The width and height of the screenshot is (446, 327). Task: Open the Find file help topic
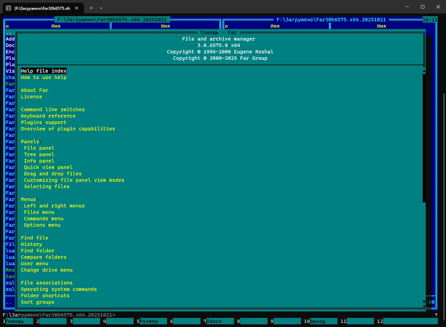click(x=35, y=238)
